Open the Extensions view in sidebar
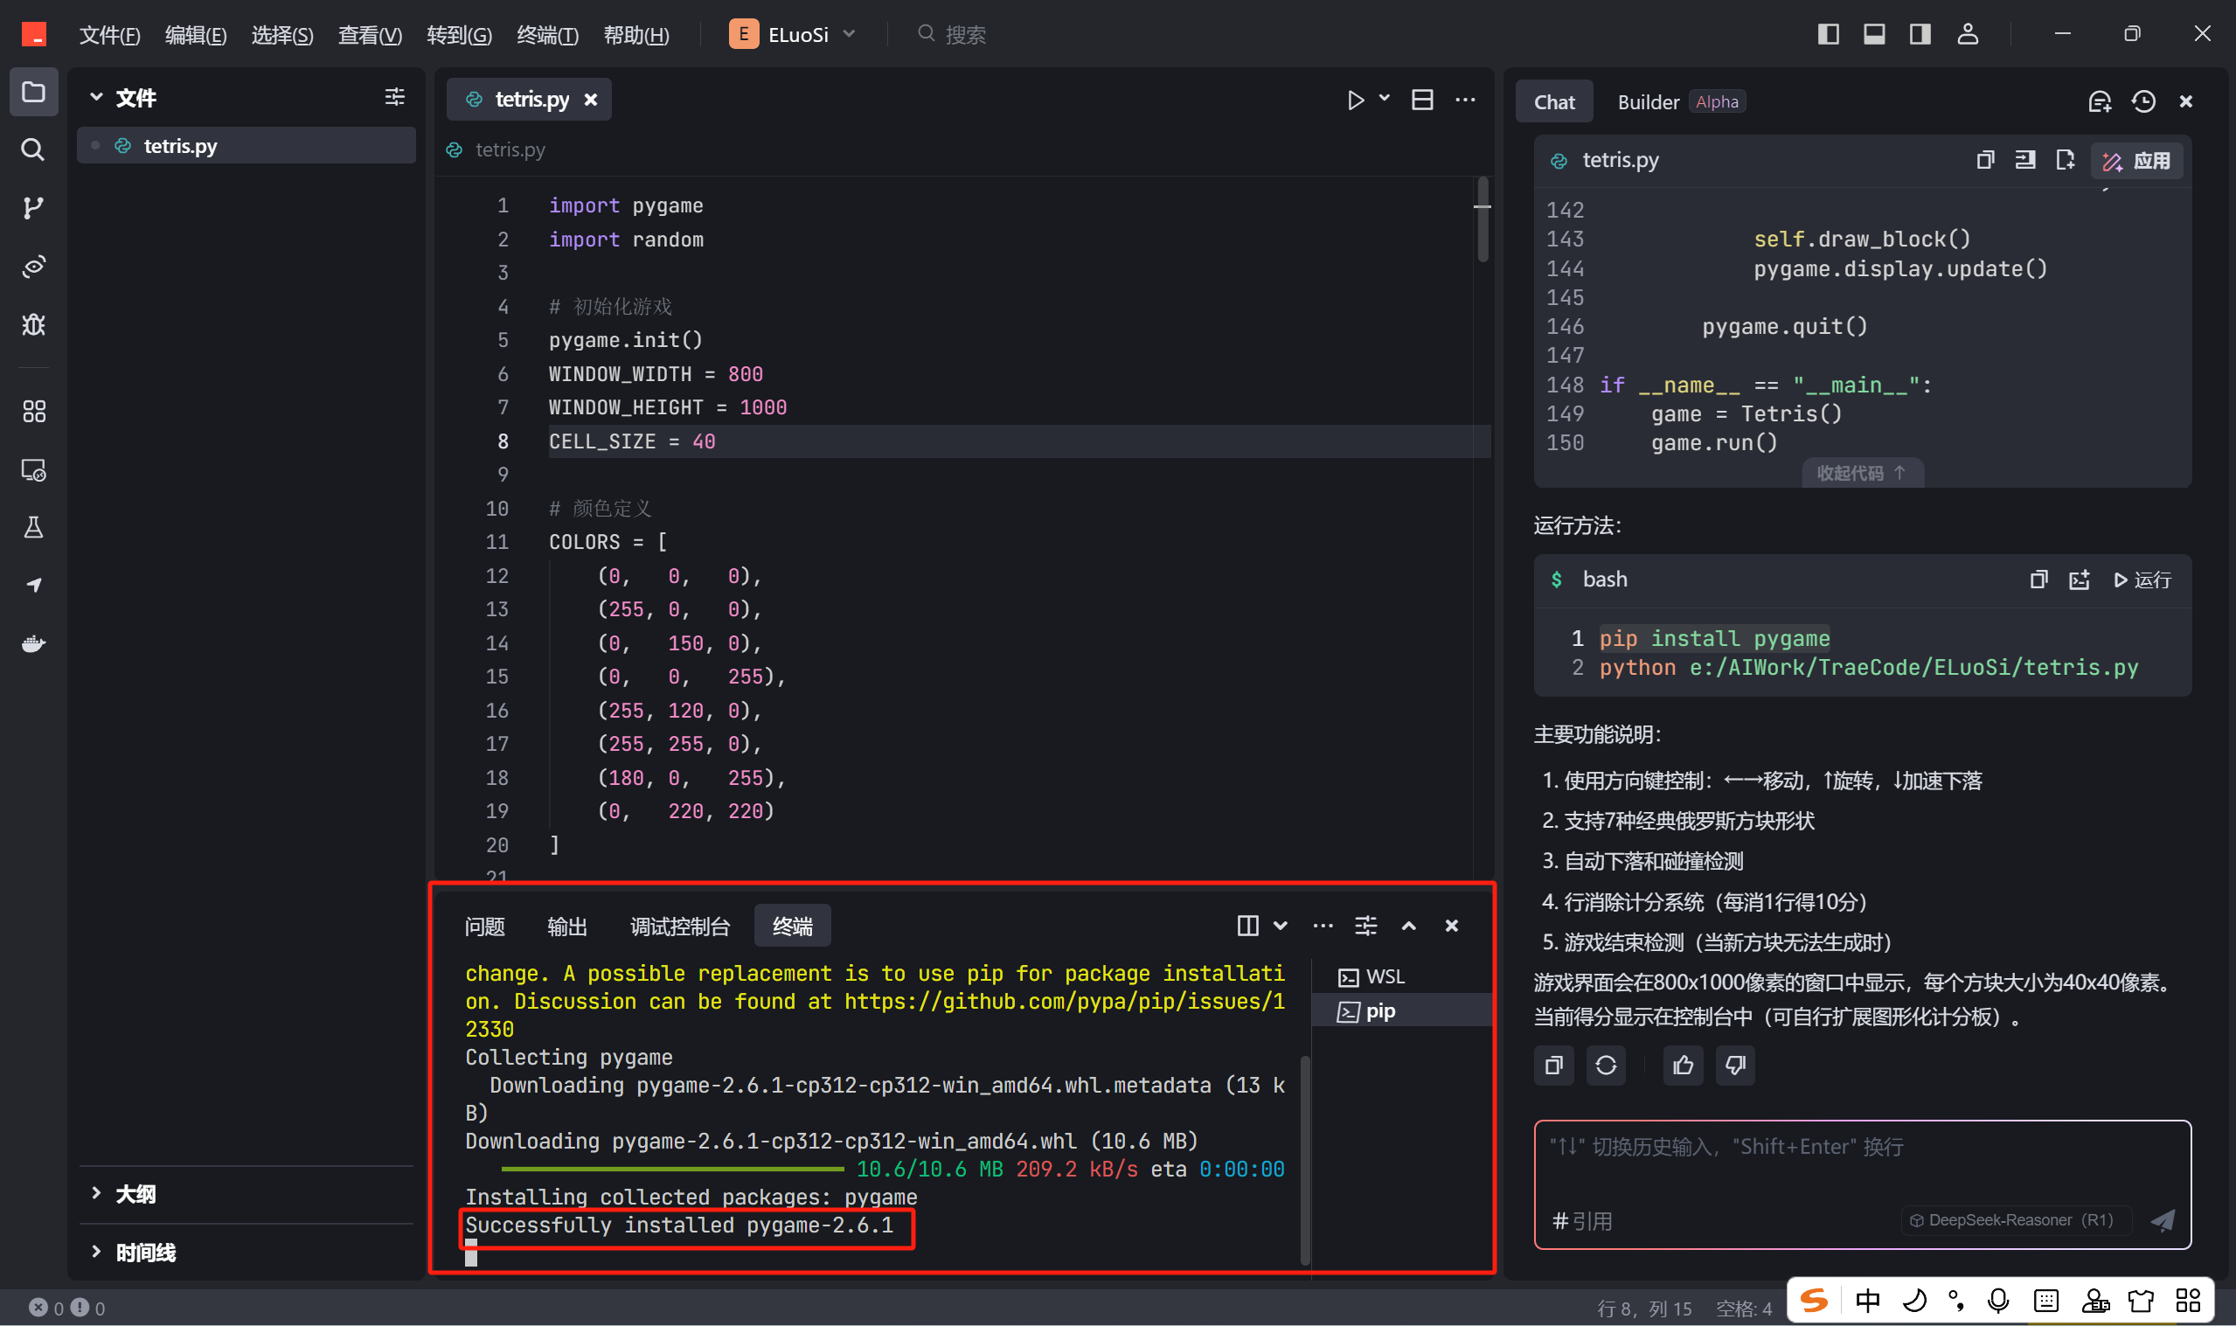2236x1326 pixels. coord(33,411)
